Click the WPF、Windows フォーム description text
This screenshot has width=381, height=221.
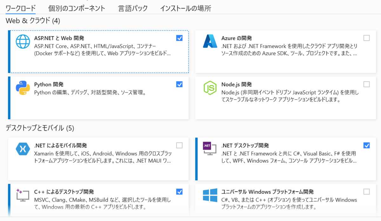pos(289,157)
